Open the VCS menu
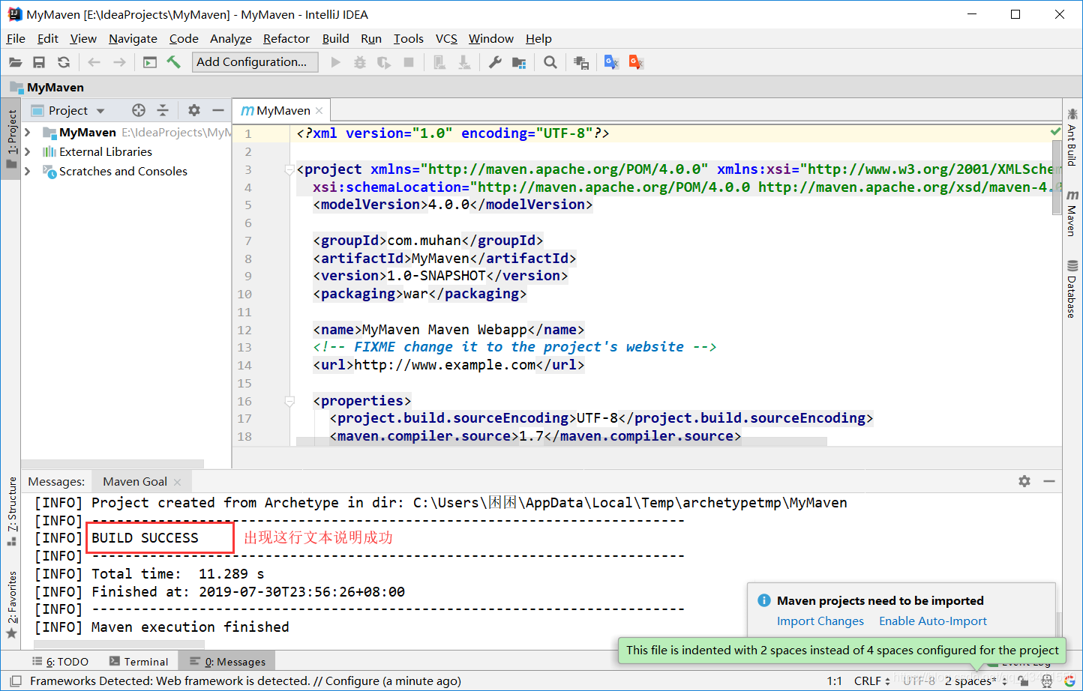 point(446,39)
